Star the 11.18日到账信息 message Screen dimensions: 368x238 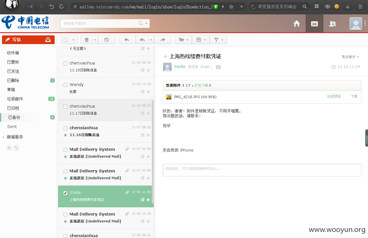148,70
